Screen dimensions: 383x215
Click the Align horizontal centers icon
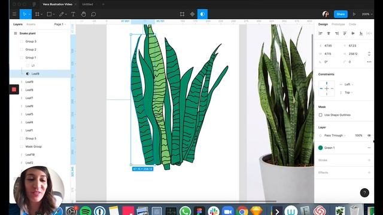coord(329,33)
